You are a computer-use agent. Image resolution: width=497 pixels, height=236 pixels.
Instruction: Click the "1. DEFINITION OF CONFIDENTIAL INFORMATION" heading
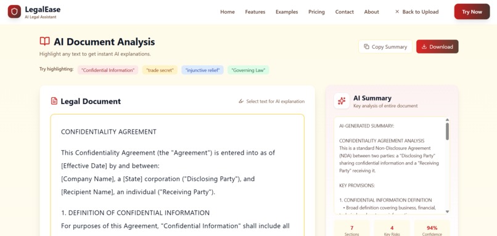(135, 213)
